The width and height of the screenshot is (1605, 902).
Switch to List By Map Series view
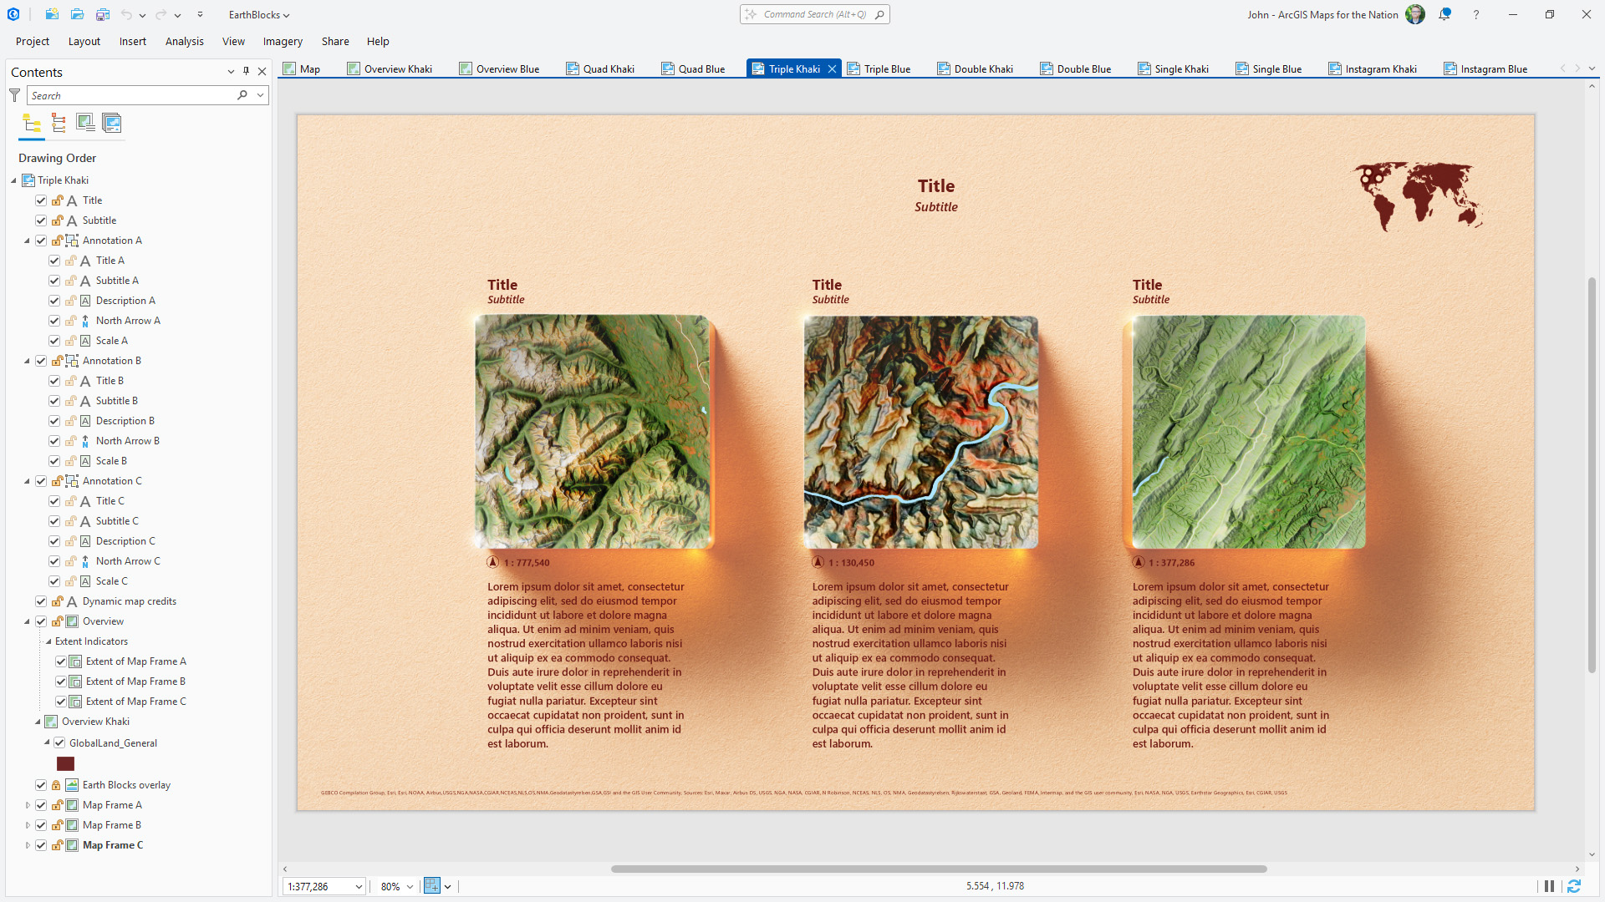tap(112, 124)
